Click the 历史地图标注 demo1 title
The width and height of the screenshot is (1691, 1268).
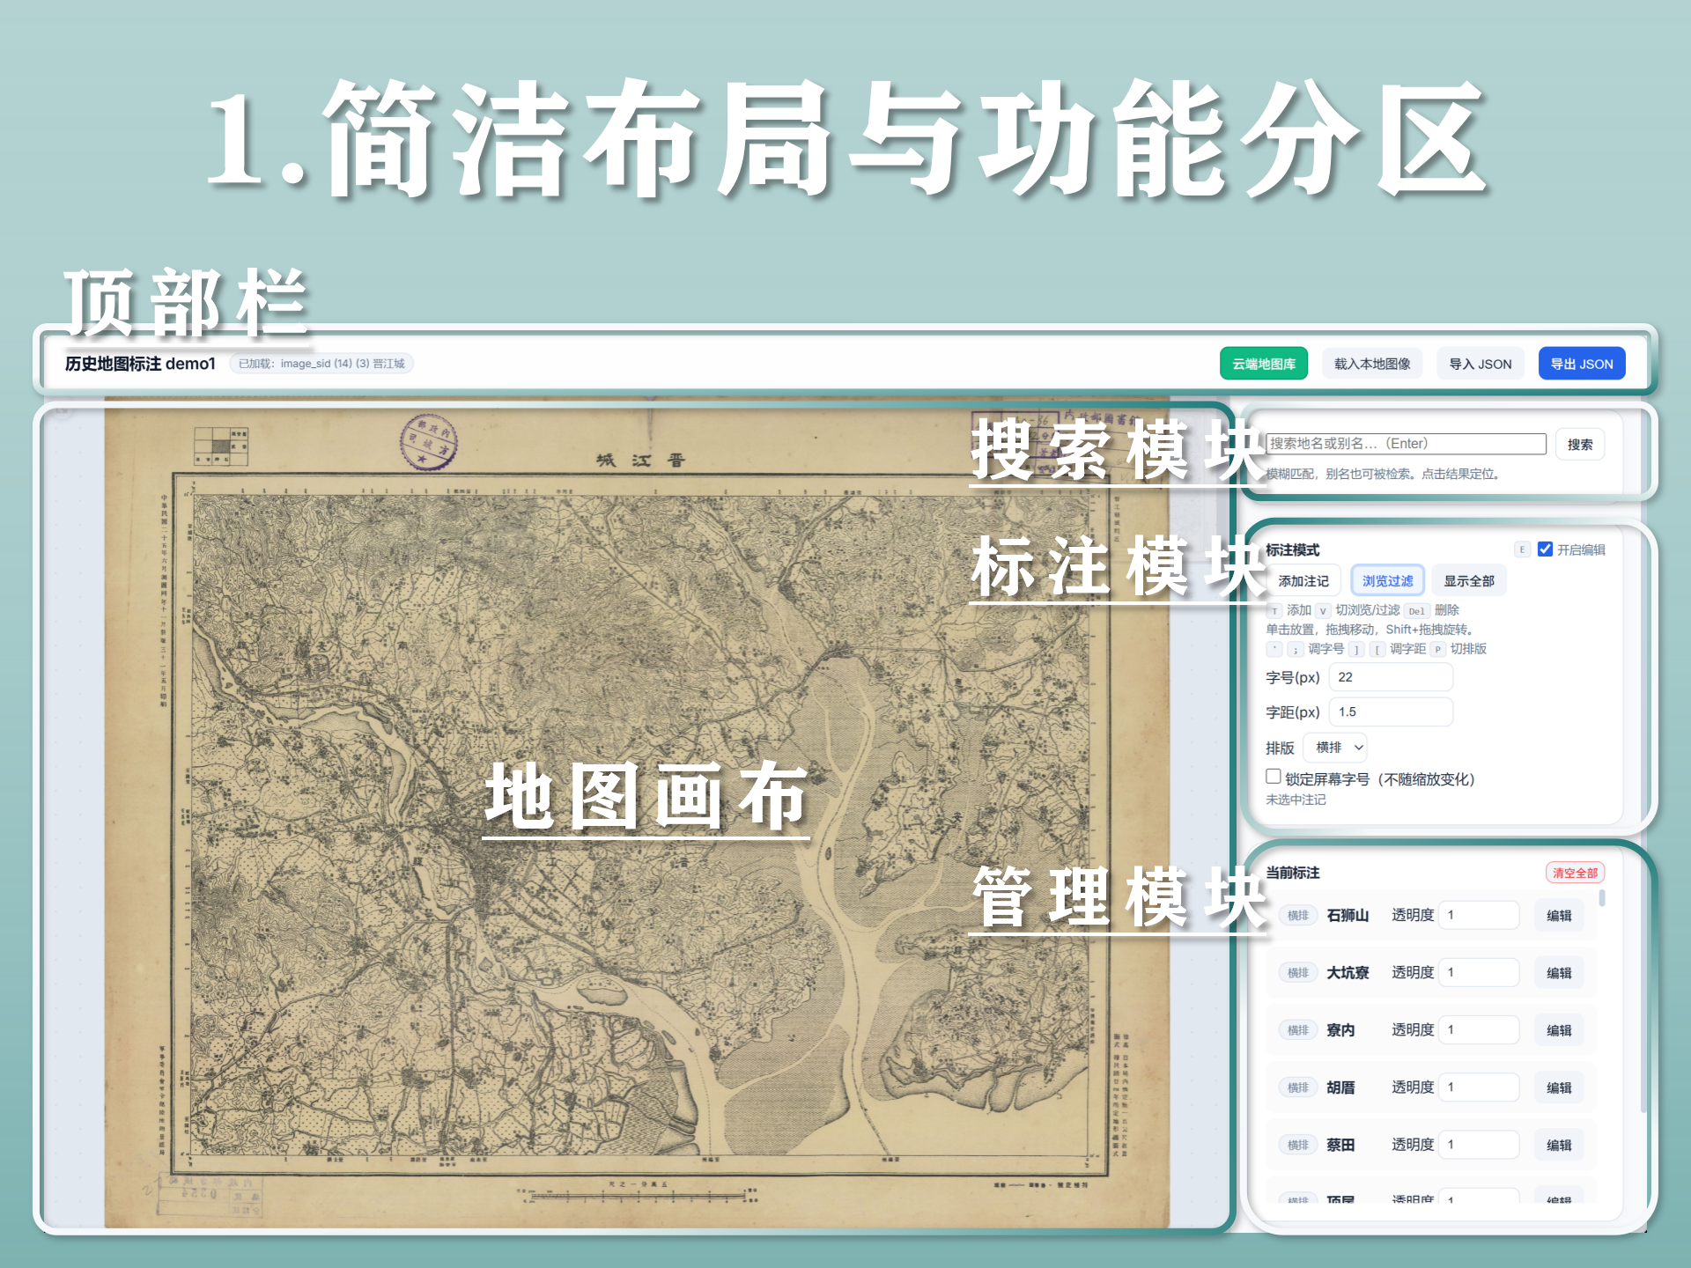(x=140, y=364)
